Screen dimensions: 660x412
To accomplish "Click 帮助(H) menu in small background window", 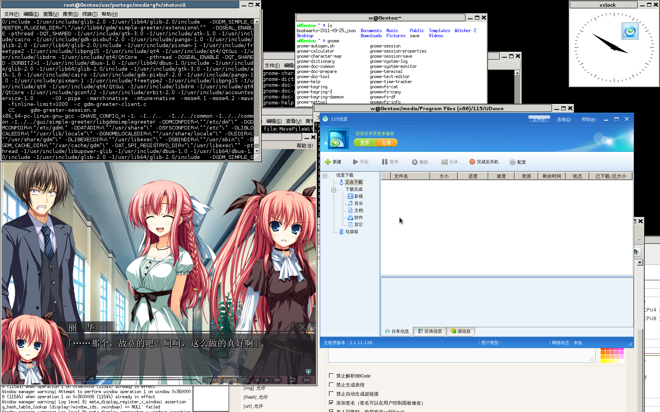I will point(304,146).
